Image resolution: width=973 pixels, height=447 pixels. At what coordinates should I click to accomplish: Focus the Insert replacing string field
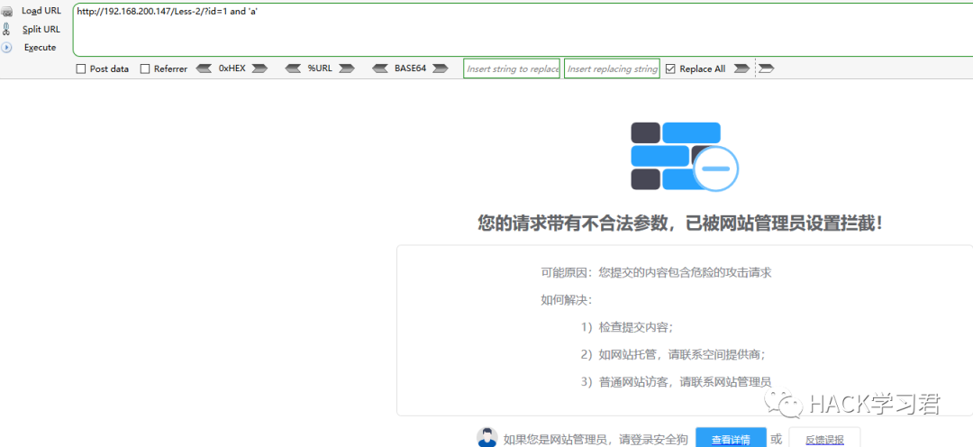(612, 68)
